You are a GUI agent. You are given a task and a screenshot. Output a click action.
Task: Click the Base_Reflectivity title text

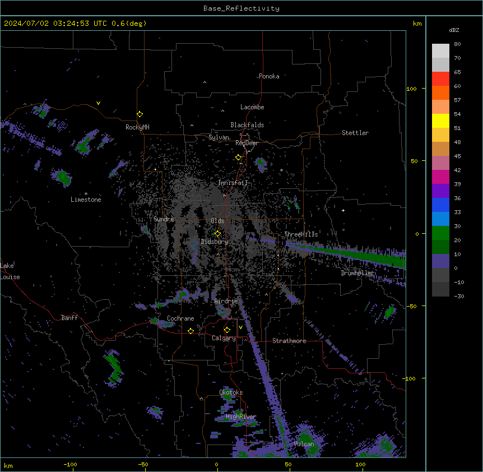pos(241,8)
